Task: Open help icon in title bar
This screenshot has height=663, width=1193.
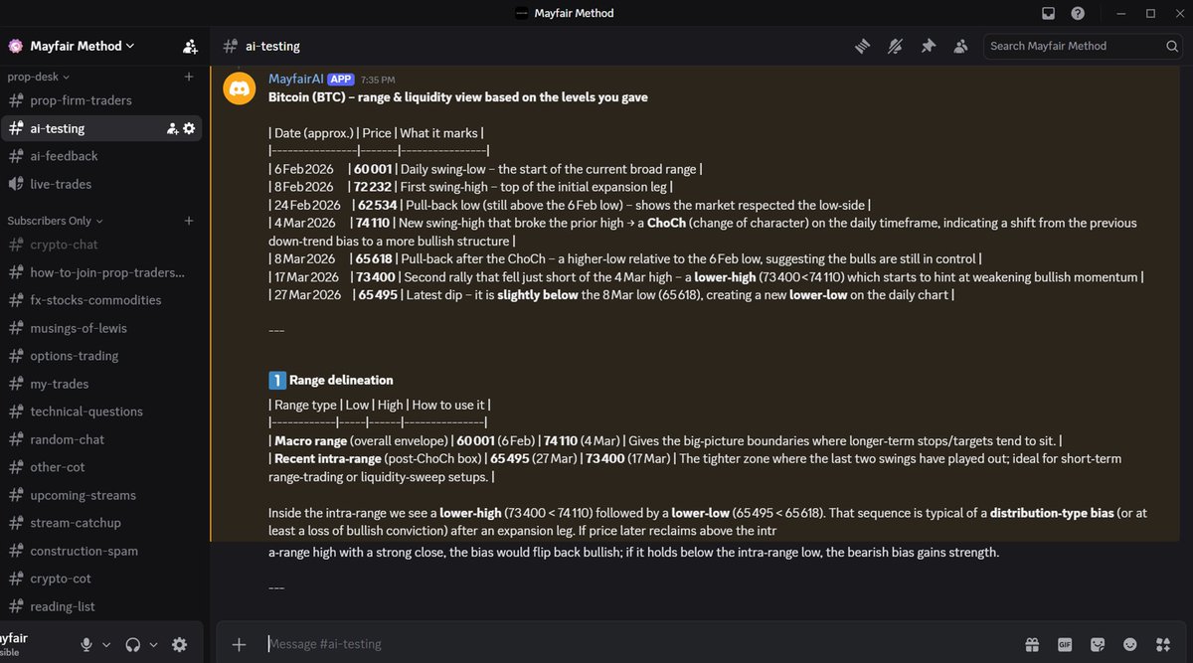Action: pos(1078,13)
